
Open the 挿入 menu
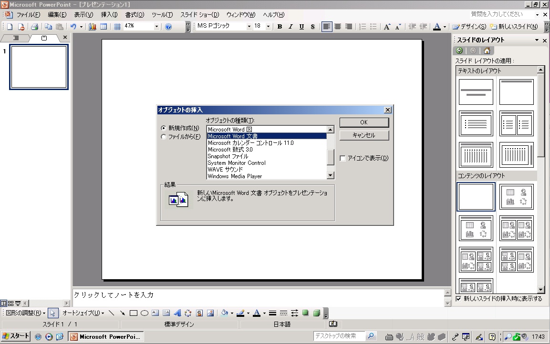(109, 15)
